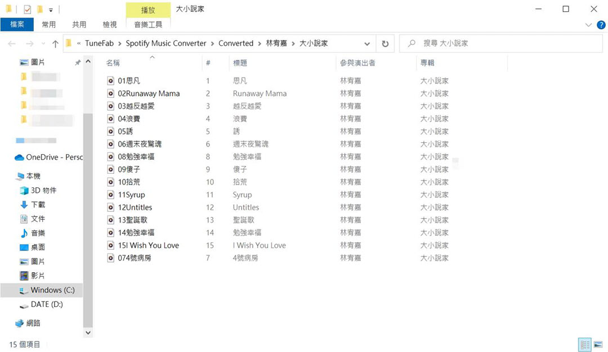Screen dimensions: 608x352
Task: Switch to the 檢視 ribbon tab
Action: pyautogui.click(x=110, y=24)
